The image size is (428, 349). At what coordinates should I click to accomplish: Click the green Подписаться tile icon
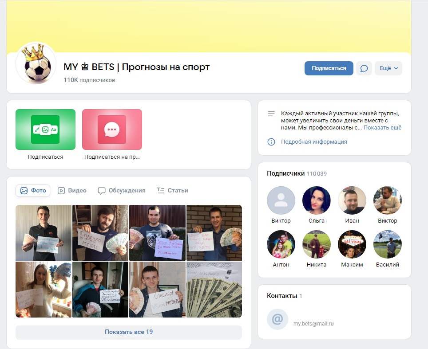click(45, 129)
